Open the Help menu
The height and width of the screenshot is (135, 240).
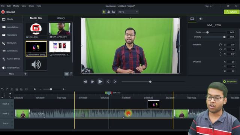point(39,6)
